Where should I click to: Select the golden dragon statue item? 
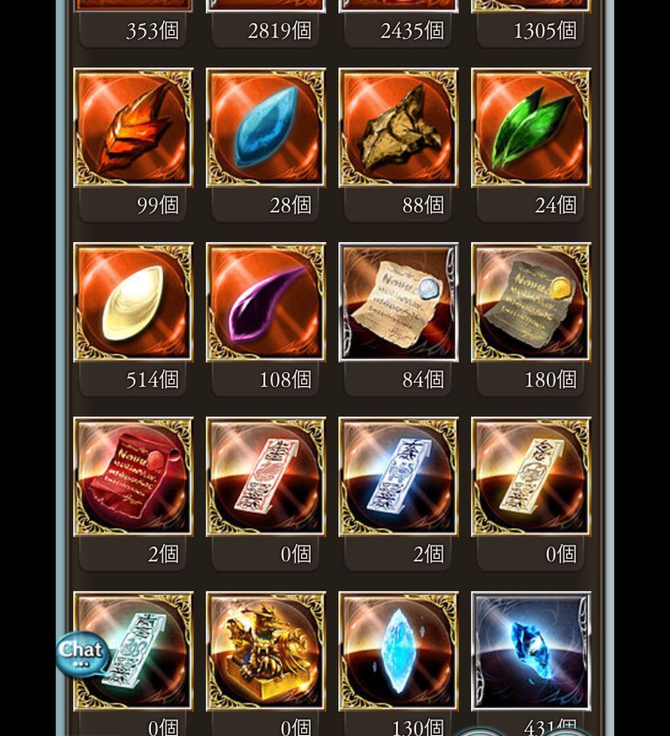pyautogui.click(x=266, y=652)
